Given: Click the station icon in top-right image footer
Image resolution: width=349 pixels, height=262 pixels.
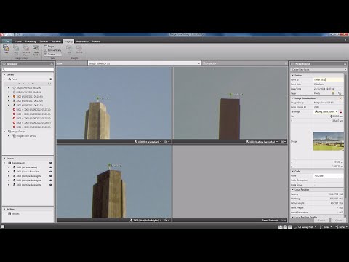Looking at the screenshot, I should pyautogui.click(x=247, y=142).
